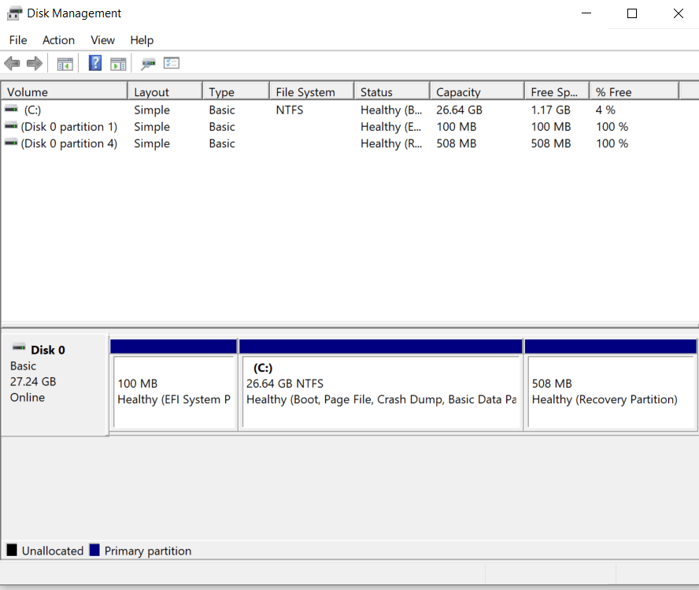699x590 pixels.
Task: Select the (C:) 26.64 GB NTFS partition block
Action: [381, 385]
